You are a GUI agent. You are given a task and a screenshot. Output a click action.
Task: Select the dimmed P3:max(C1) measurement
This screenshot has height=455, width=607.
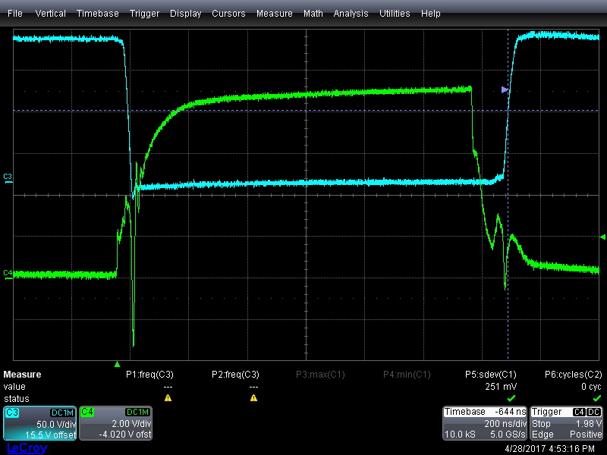pos(320,375)
